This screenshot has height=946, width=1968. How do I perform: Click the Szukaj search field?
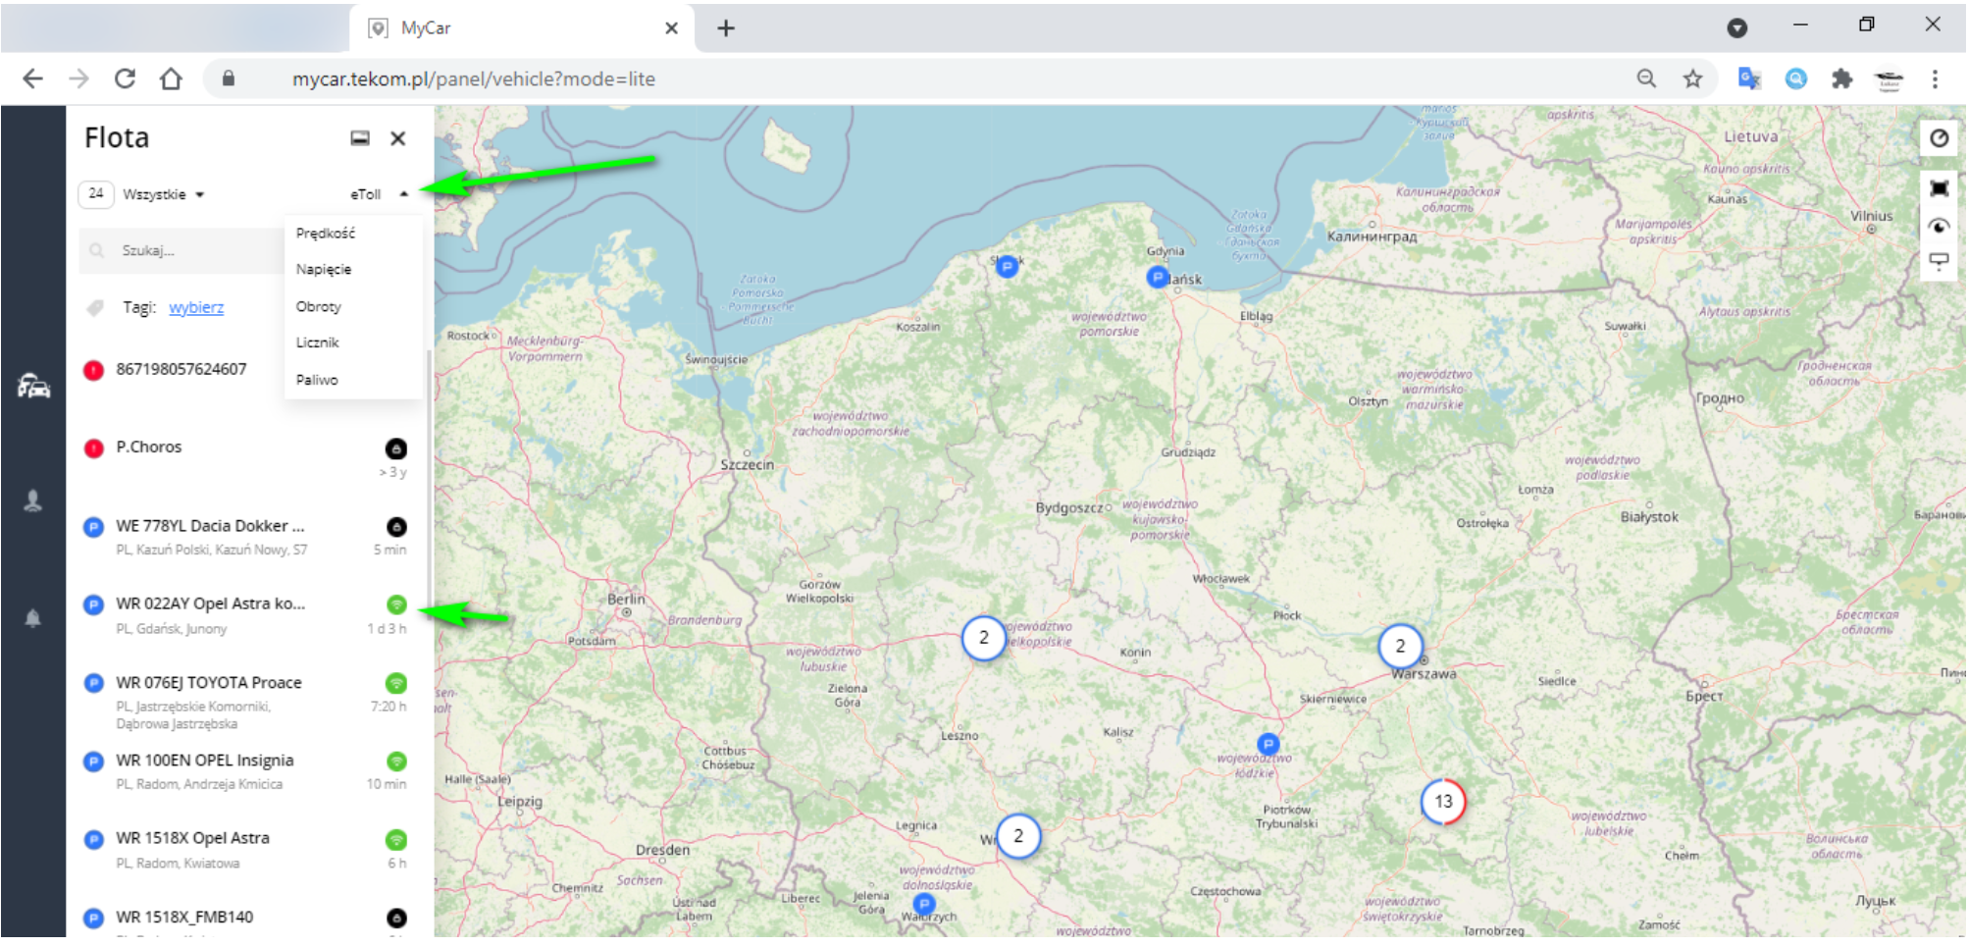pos(181,250)
